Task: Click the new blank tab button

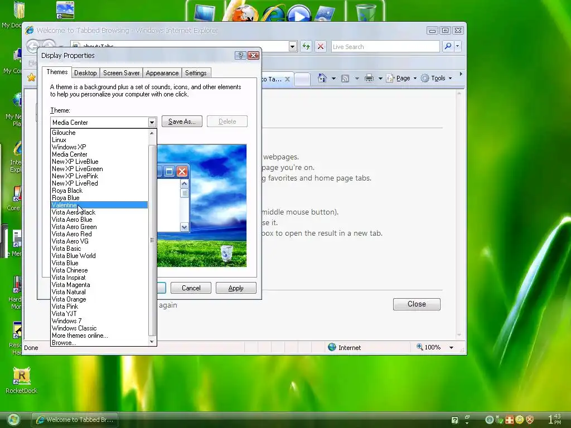Action: [x=302, y=79]
